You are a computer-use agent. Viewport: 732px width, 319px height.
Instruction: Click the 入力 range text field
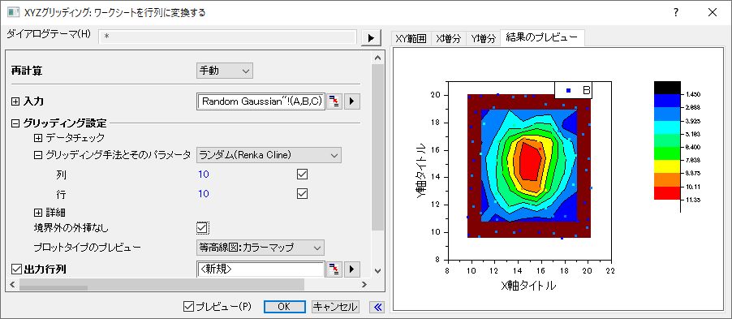coord(261,101)
